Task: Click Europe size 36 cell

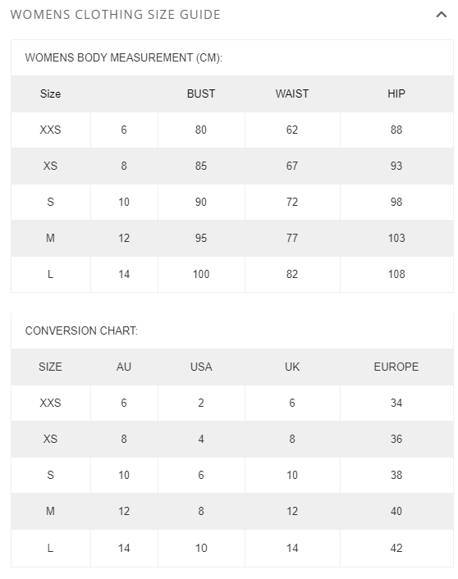Action: (x=396, y=439)
